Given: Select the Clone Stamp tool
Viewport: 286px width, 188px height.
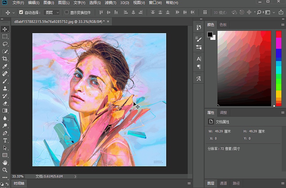Looking at the screenshot, I should pos(5,88).
